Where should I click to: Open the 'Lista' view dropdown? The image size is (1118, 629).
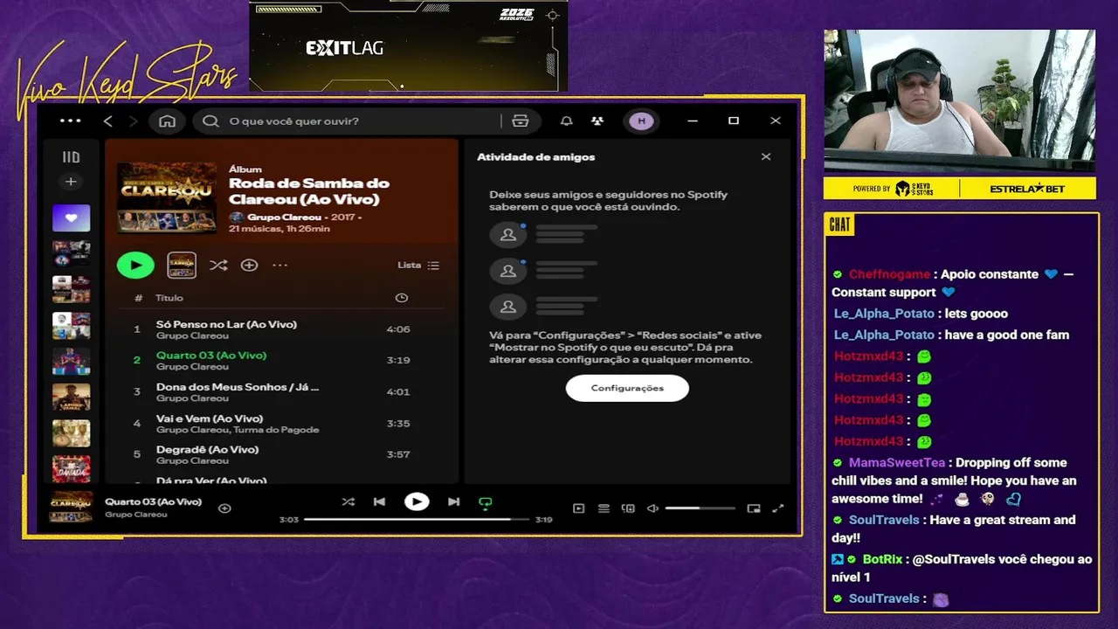[418, 265]
